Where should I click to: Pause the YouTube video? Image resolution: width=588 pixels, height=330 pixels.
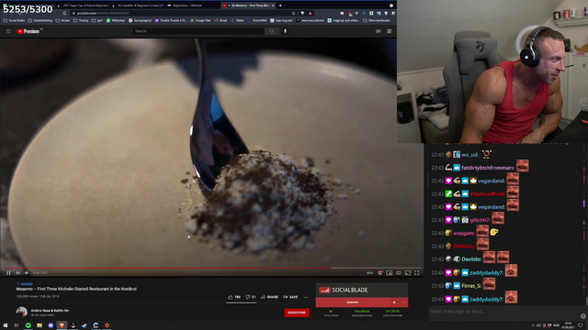8,273
